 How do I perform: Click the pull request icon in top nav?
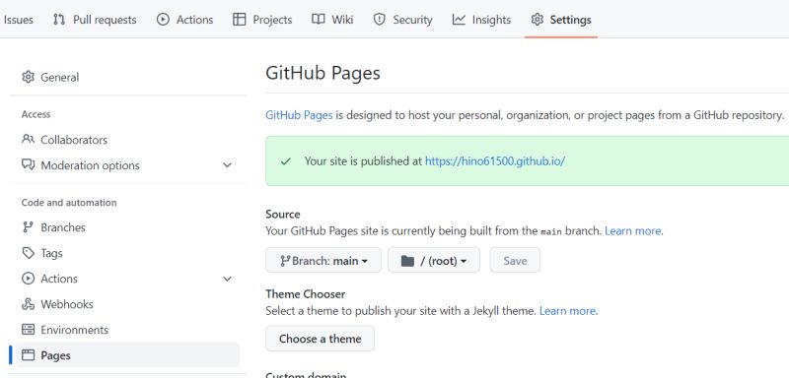click(59, 20)
